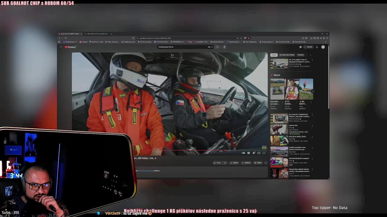This screenshot has height=217, width=387.
Task: Toggle the autoplay switch in the player
Action: (x=243, y=153)
